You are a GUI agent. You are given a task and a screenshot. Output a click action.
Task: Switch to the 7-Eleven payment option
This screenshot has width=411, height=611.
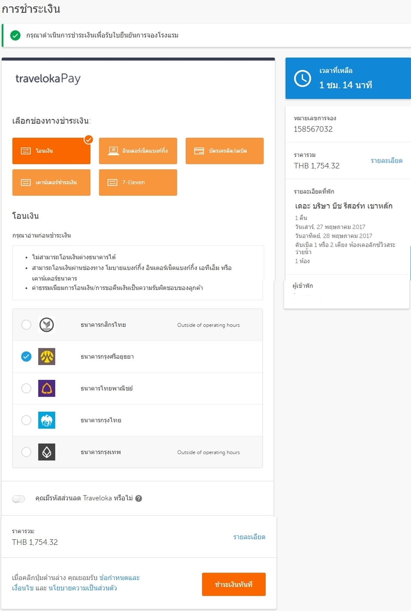[138, 183]
